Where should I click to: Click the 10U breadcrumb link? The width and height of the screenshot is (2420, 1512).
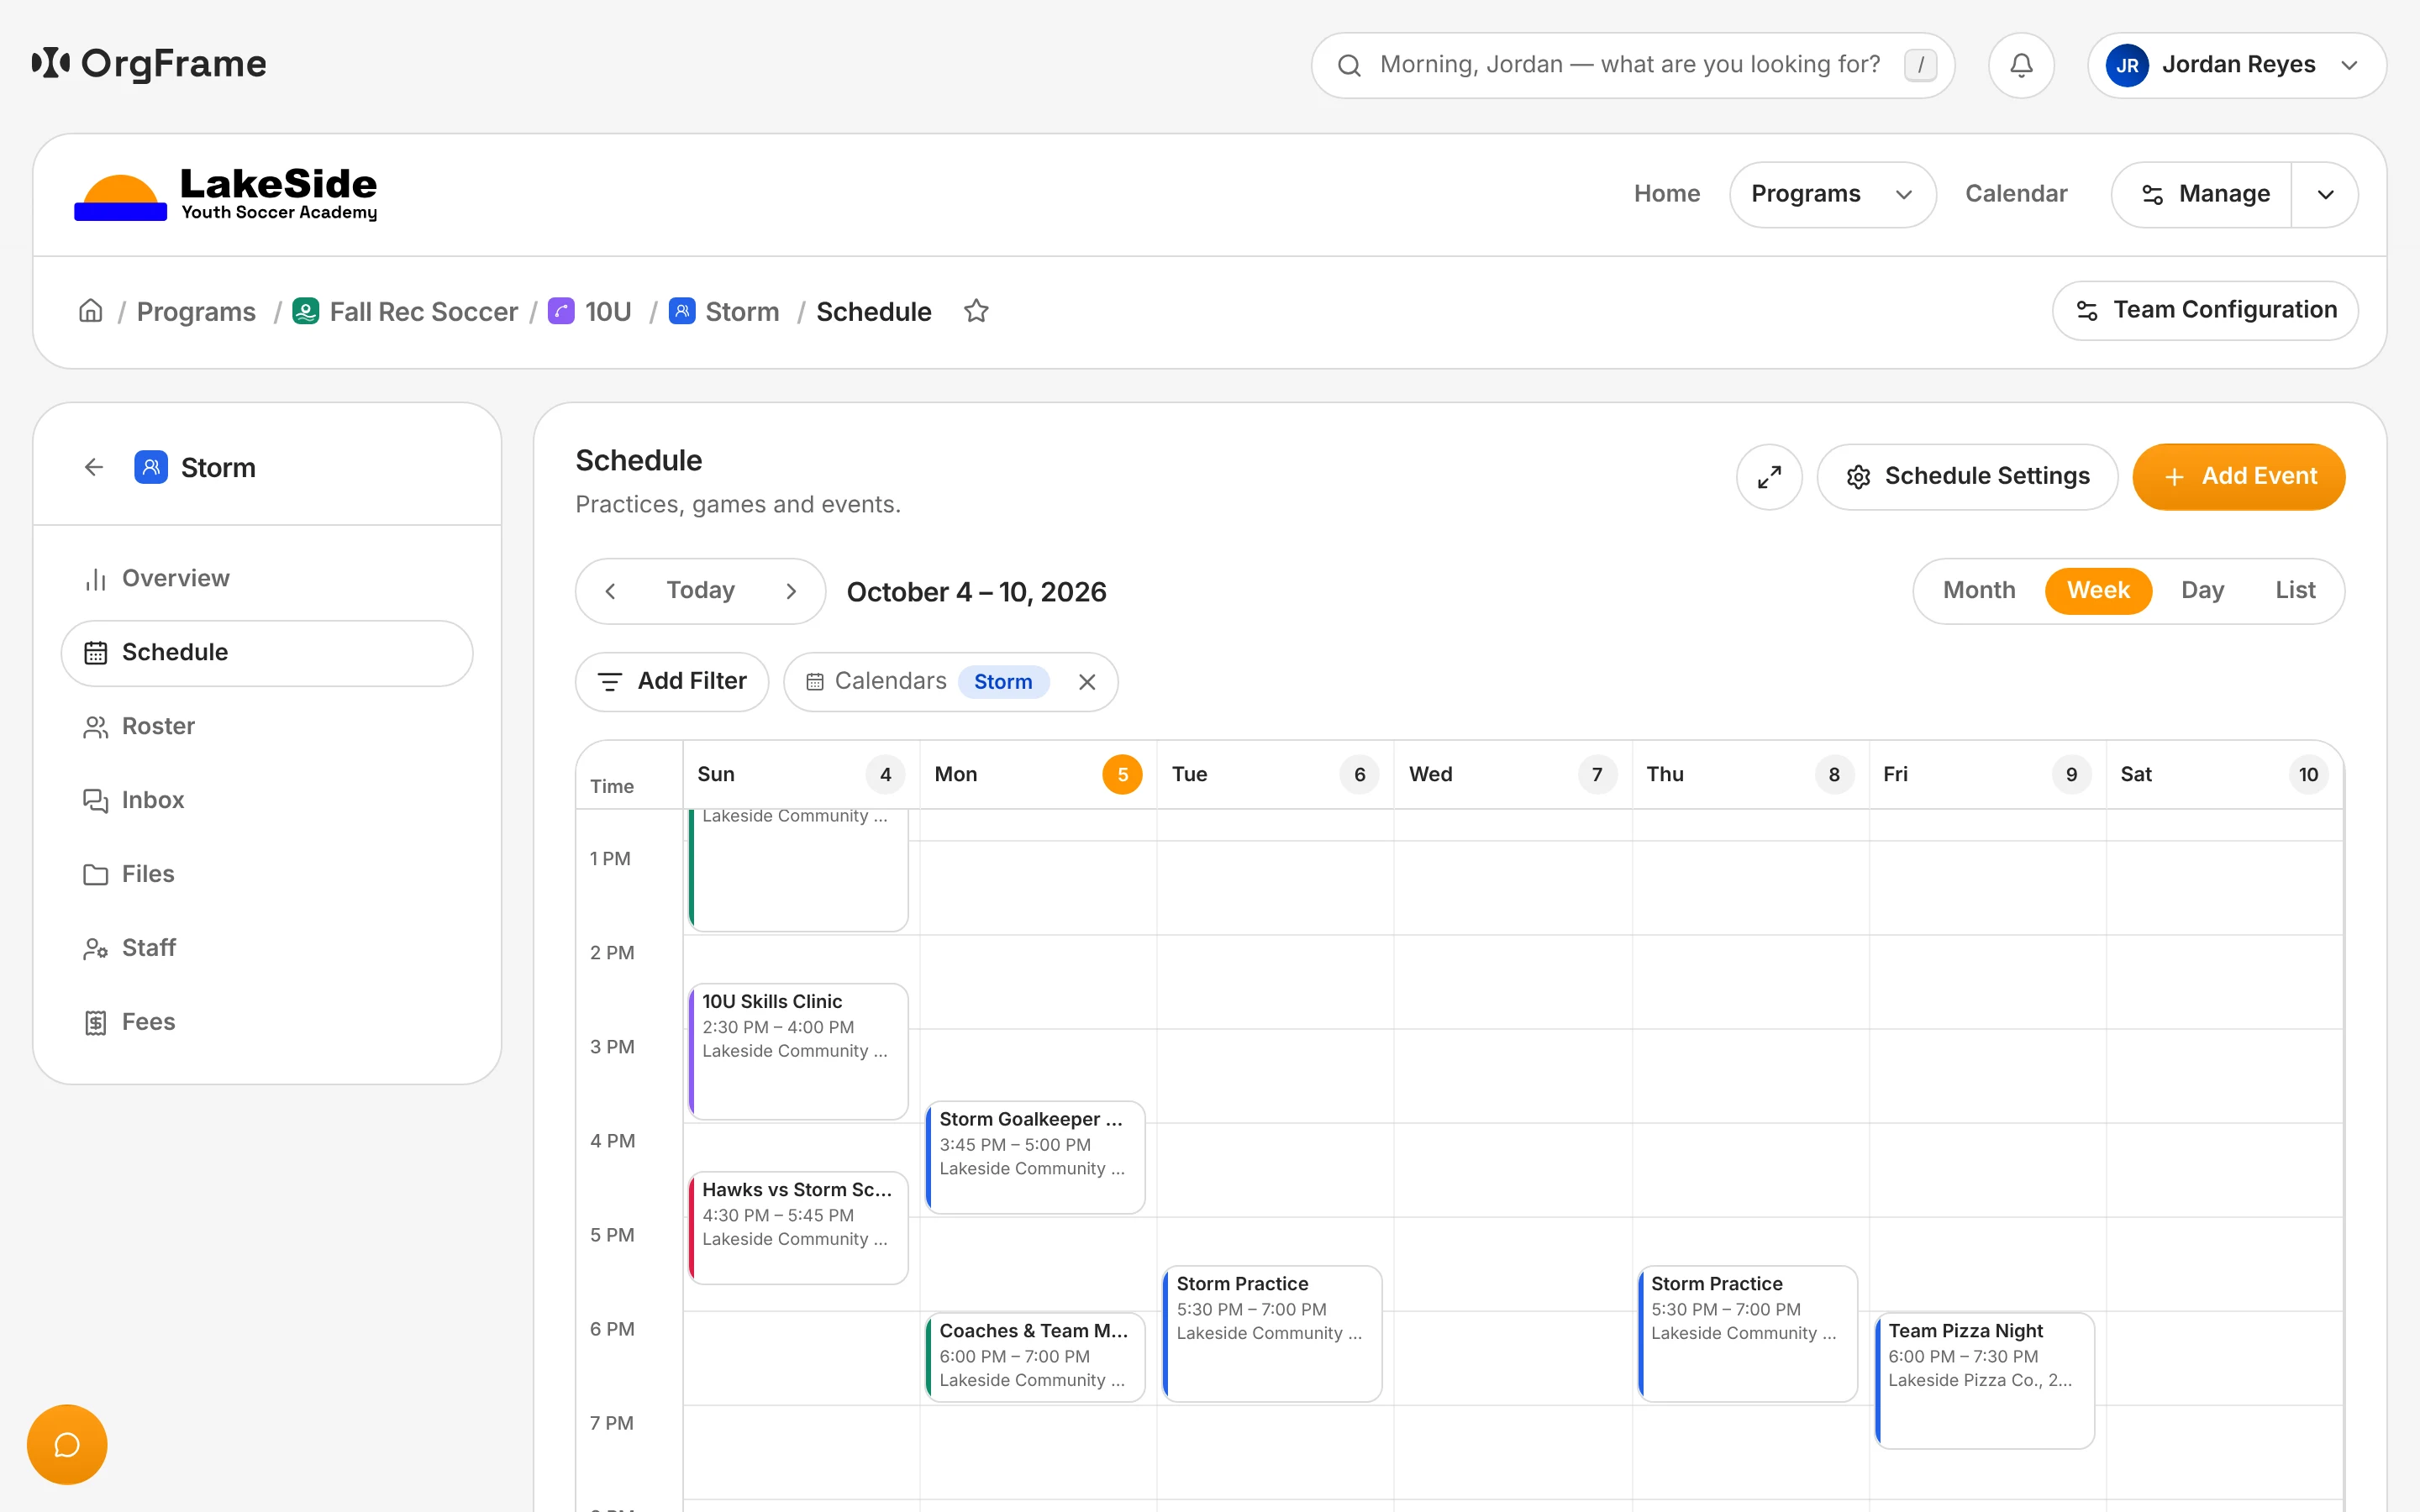click(590, 311)
